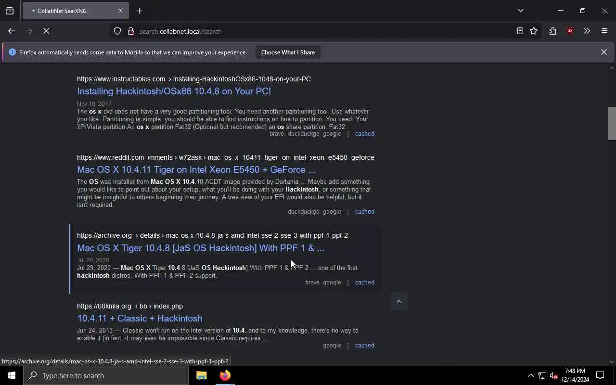This screenshot has width=616, height=385.
Task: Show site security padlock information
Action: [x=130, y=31]
